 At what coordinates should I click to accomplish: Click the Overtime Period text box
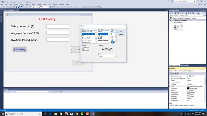pos(58,40)
